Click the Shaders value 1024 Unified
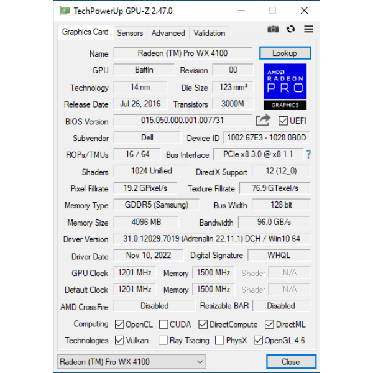This screenshot has width=373, height=373. click(x=152, y=171)
